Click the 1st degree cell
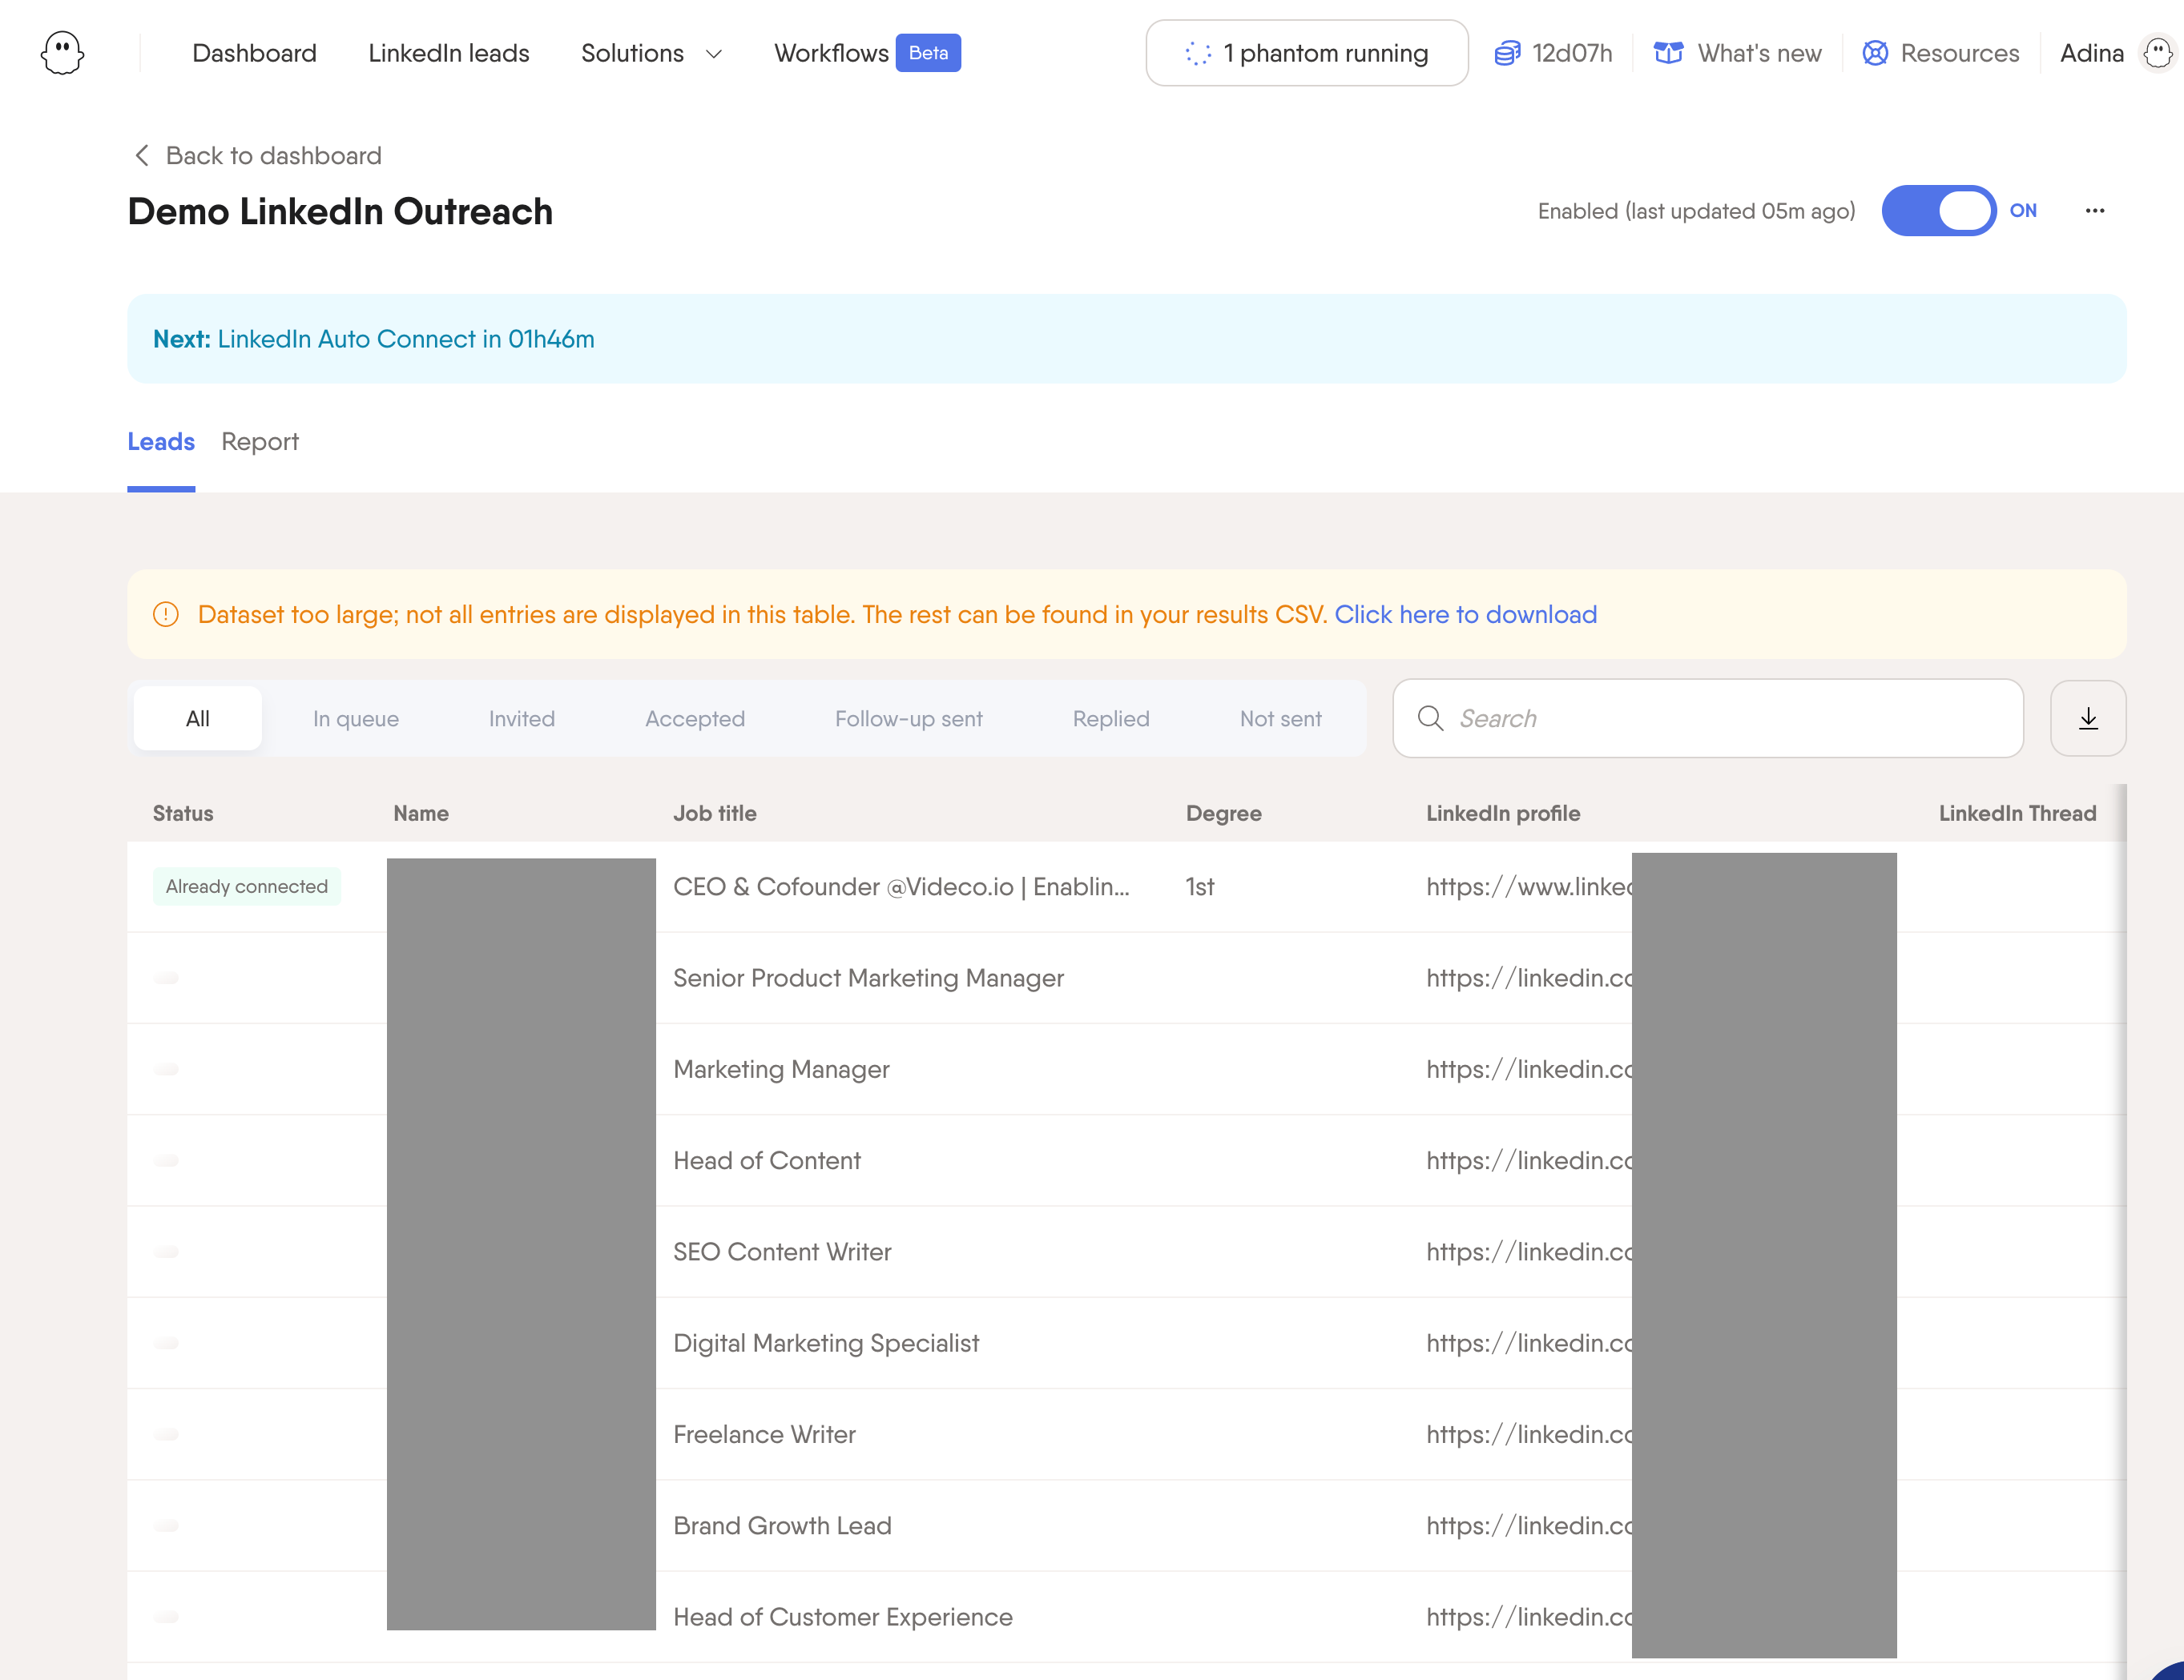Image resolution: width=2184 pixels, height=1680 pixels. (x=1200, y=886)
